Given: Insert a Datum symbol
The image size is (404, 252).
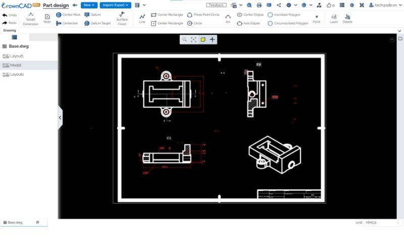Looking at the screenshot, I should pyautogui.click(x=93, y=15).
